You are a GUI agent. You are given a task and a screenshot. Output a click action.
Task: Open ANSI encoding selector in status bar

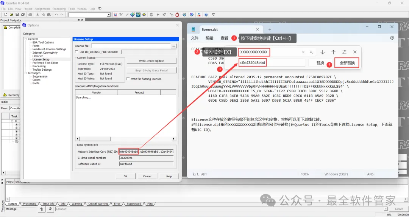371,174
